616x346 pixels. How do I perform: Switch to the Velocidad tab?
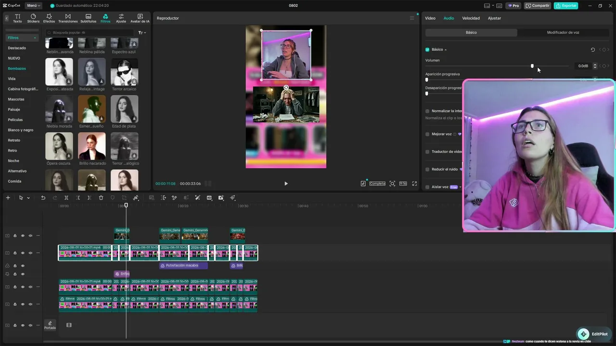pos(471,18)
